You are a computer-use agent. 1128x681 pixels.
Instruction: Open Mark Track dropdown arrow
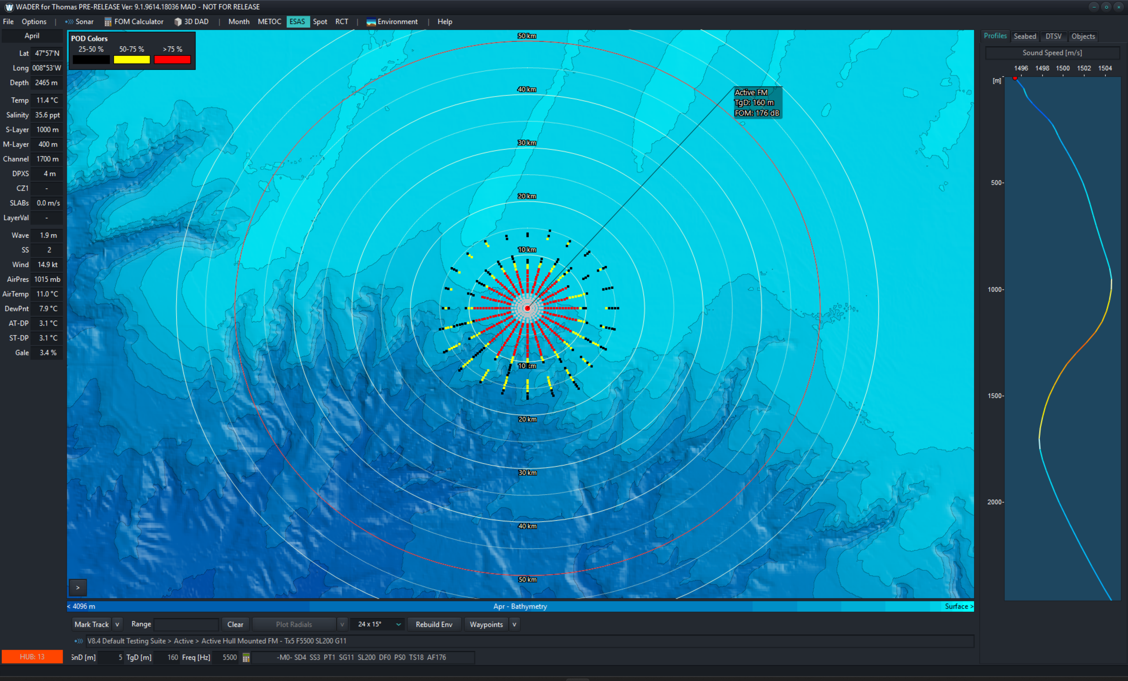pyautogui.click(x=117, y=624)
